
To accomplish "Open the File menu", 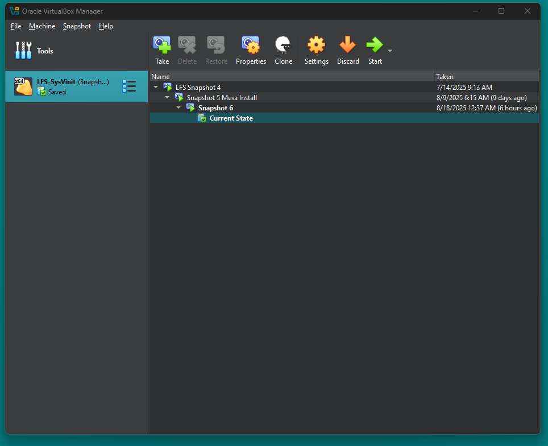I will [16, 26].
